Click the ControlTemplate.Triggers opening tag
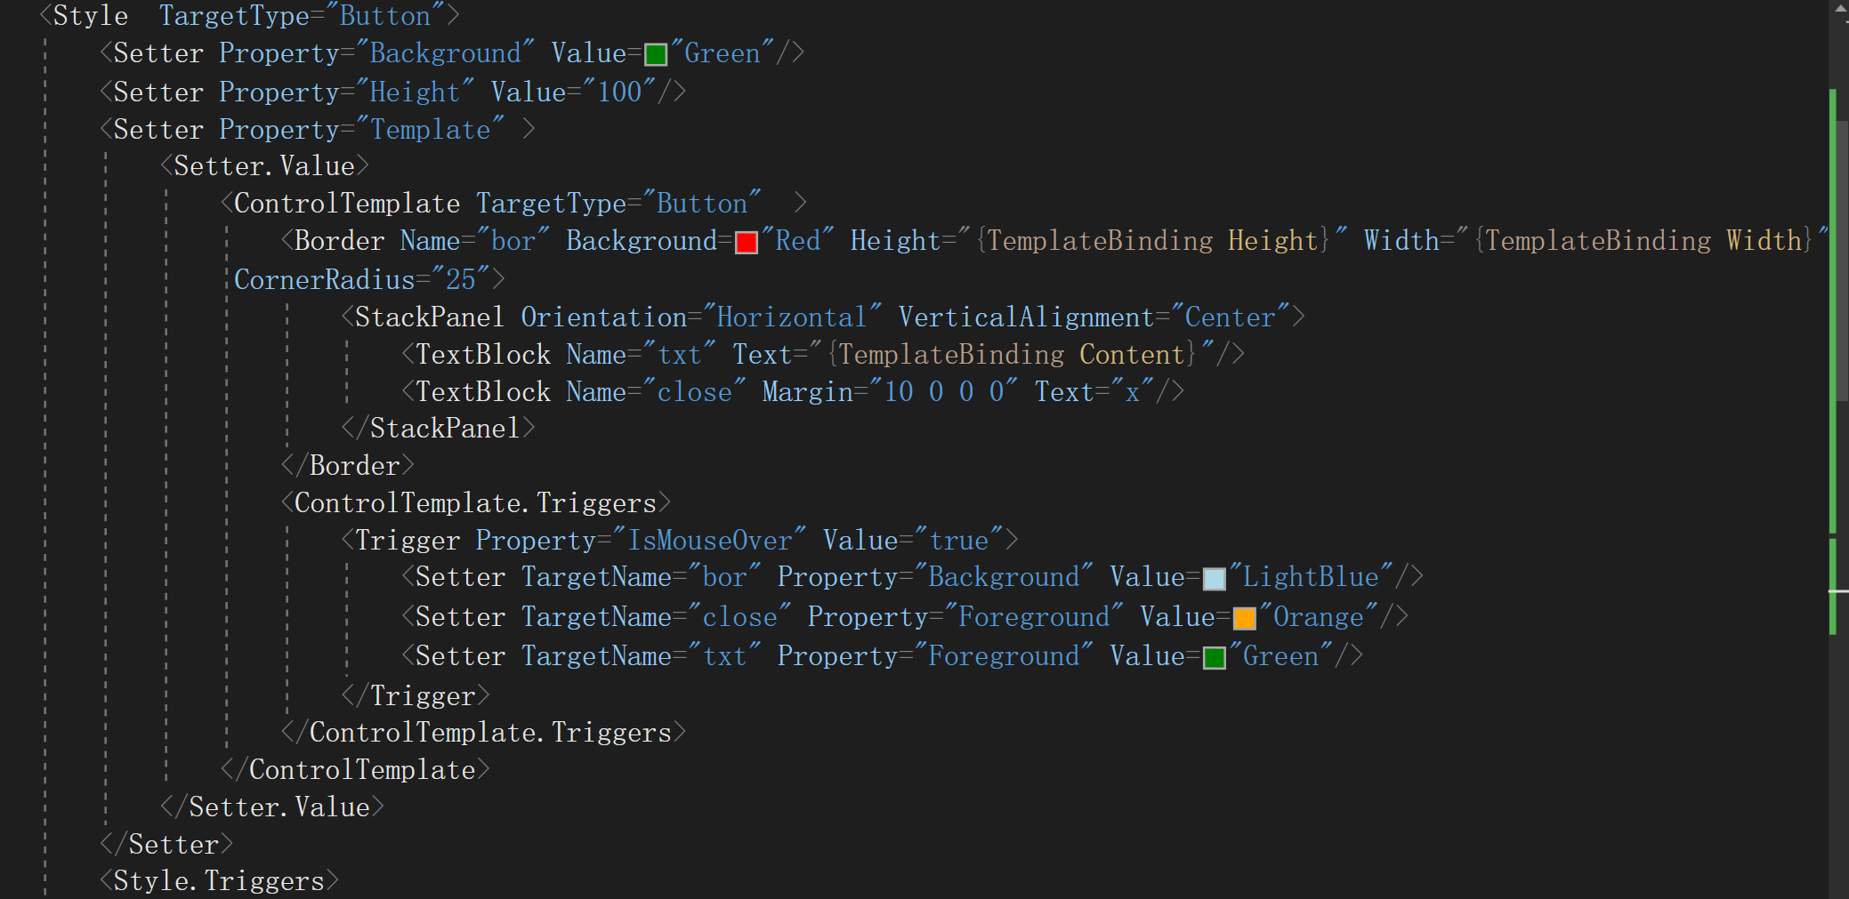1849x899 pixels. (474, 503)
